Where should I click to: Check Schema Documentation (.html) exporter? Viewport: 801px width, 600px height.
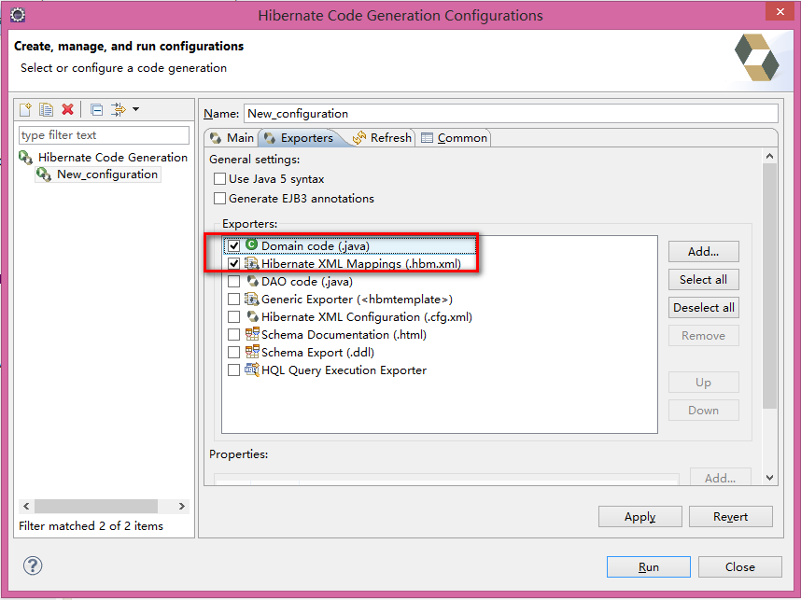coord(234,334)
